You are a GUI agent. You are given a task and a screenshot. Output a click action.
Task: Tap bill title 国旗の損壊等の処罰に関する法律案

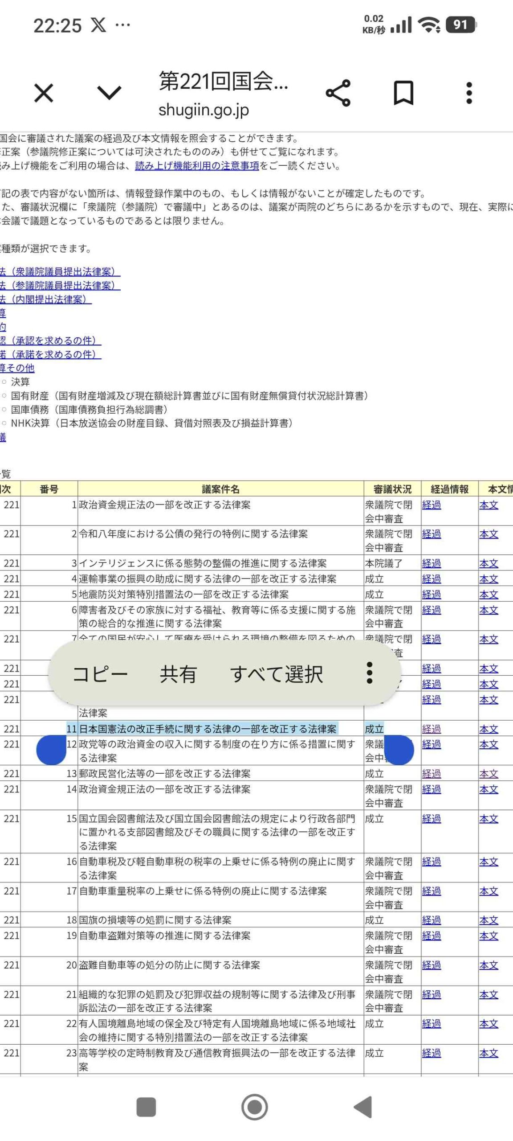155,920
